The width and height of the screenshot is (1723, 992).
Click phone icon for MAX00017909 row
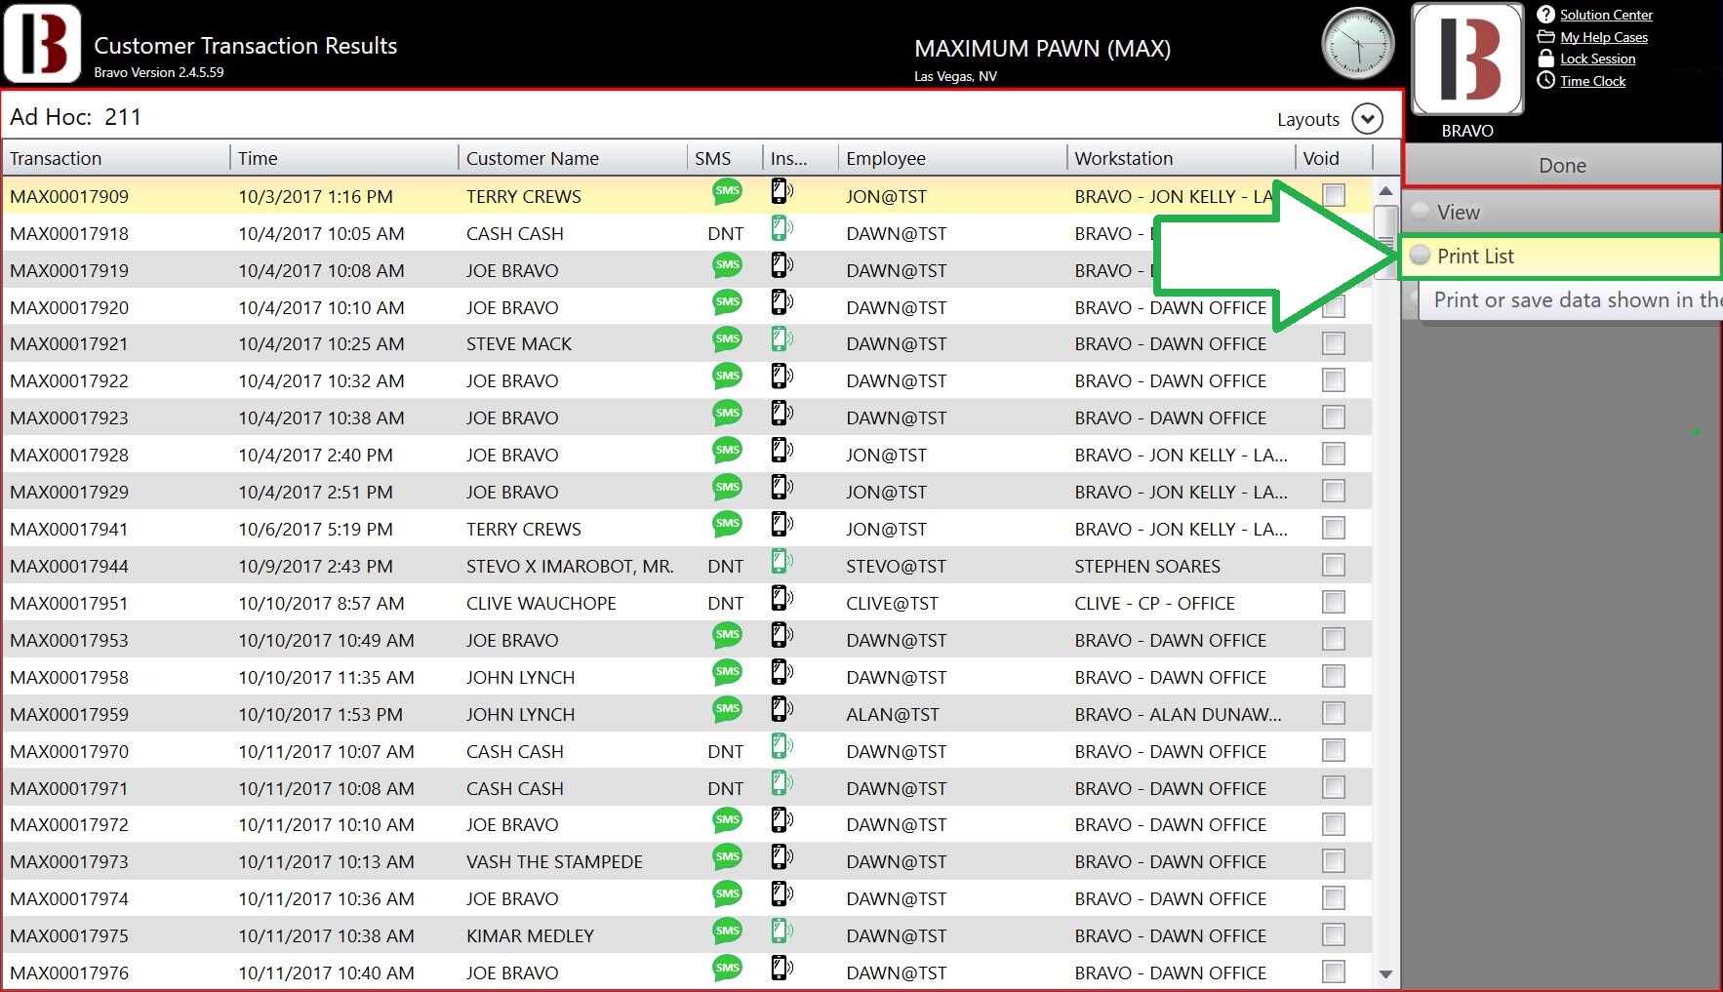tap(781, 191)
